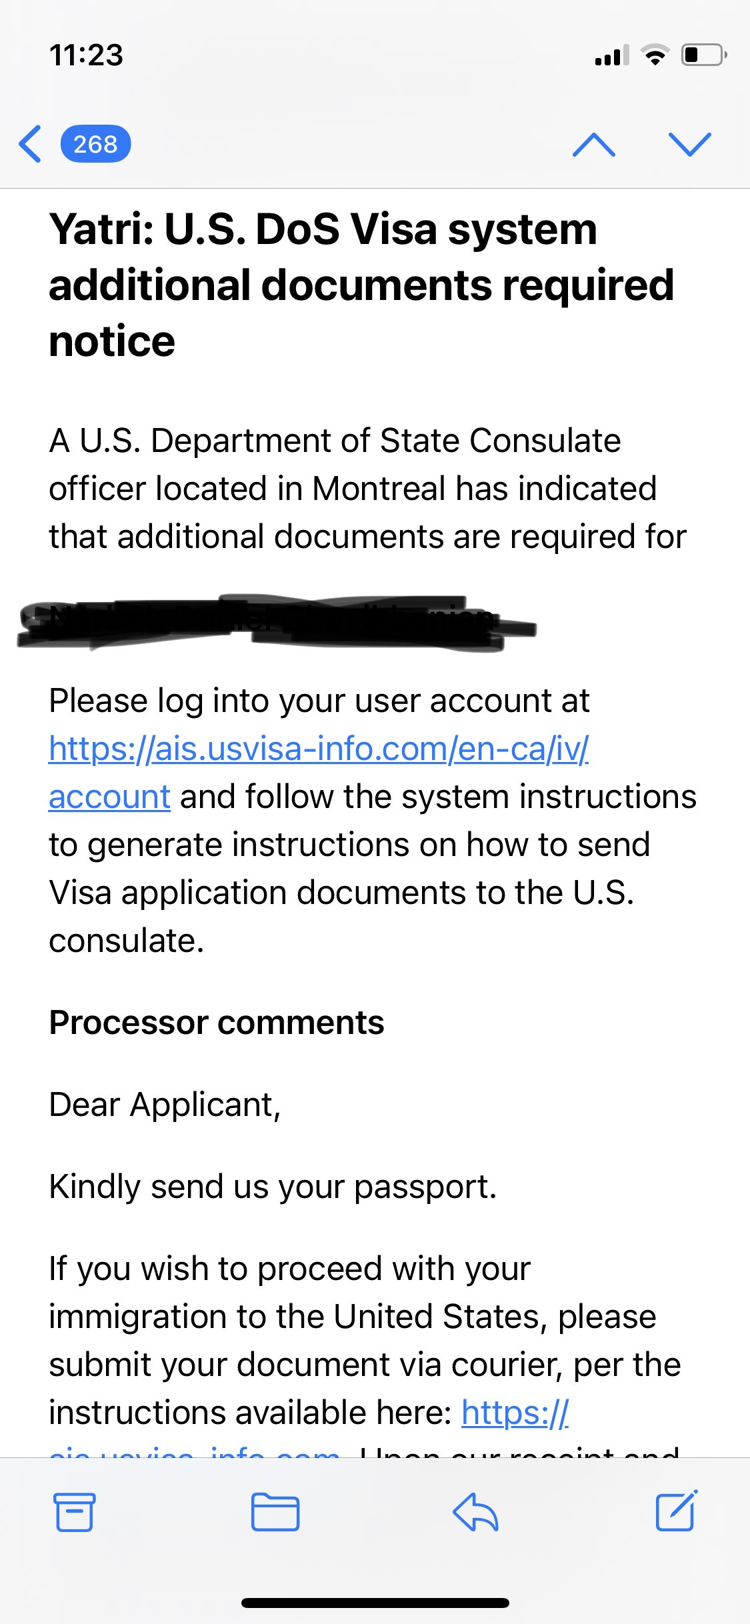The image size is (750, 1624).
Task: Tap the blacked-out redacted name line
Action: pyautogui.click(x=276, y=621)
